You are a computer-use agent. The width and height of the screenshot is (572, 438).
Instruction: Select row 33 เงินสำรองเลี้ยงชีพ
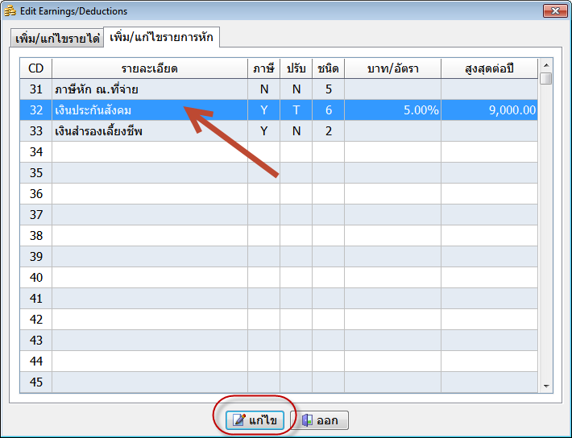coord(149,131)
